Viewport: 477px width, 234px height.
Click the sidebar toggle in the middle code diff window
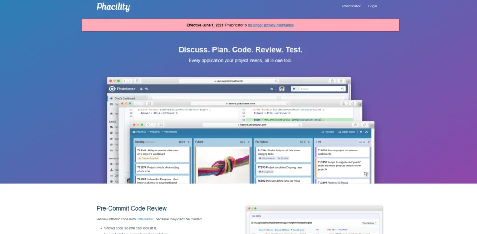click(x=149, y=103)
